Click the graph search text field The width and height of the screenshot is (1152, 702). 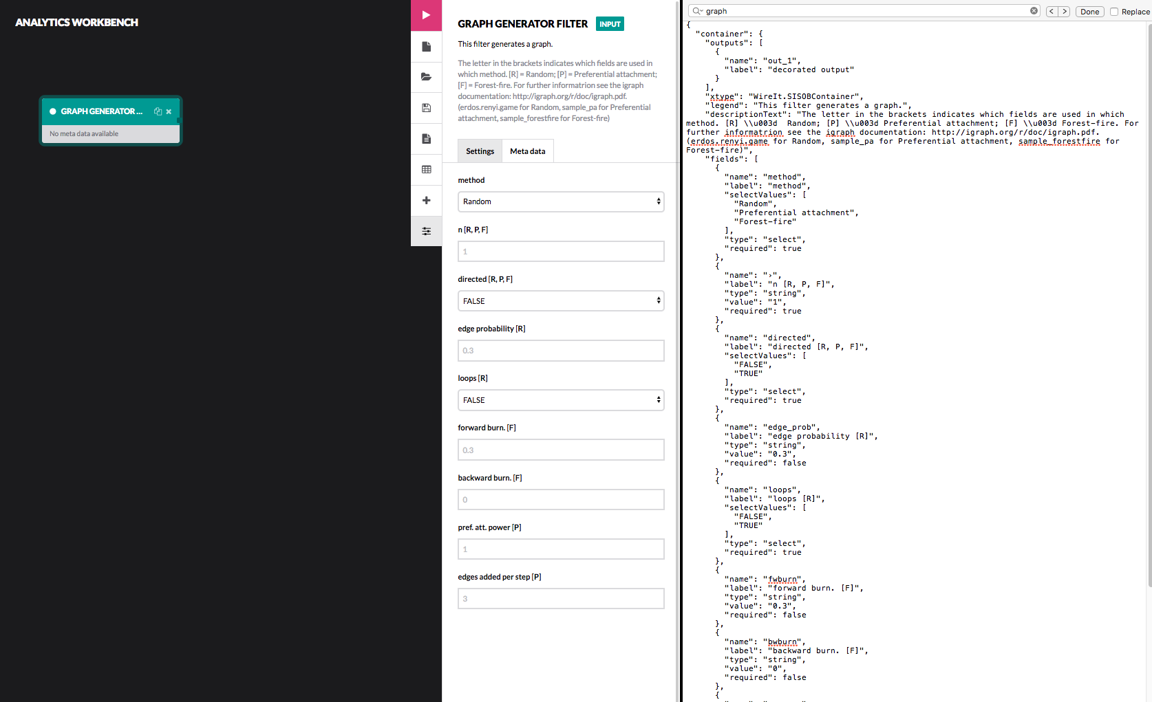click(x=866, y=11)
